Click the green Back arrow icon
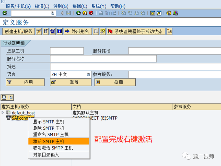This screenshot has height=166, width=221. click(78, 13)
